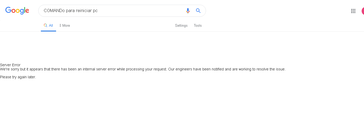Click the "We're sorry" error message start
364x116 pixels.
[10, 69]
